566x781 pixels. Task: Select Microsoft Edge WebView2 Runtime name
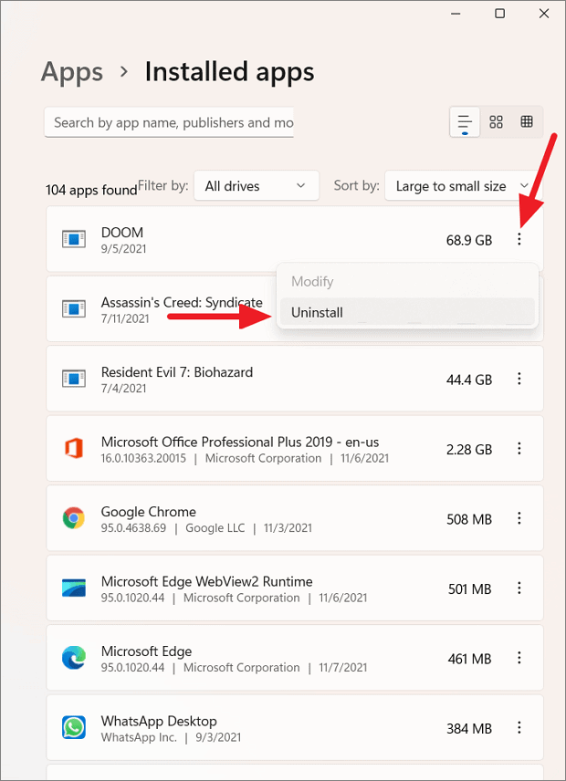(x=206, y=581)
